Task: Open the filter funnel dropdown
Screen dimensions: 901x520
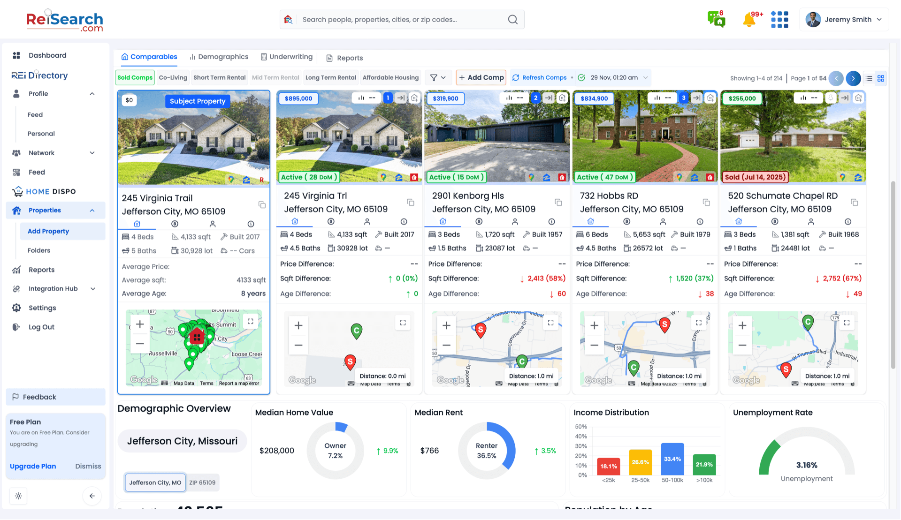Action: (x=438, y=78)
